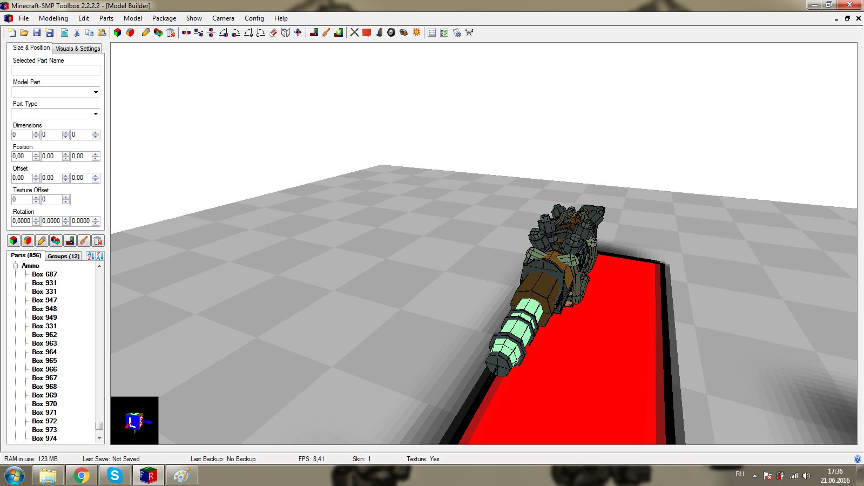Click the black X icon in the top toolbar

point(354,33)
